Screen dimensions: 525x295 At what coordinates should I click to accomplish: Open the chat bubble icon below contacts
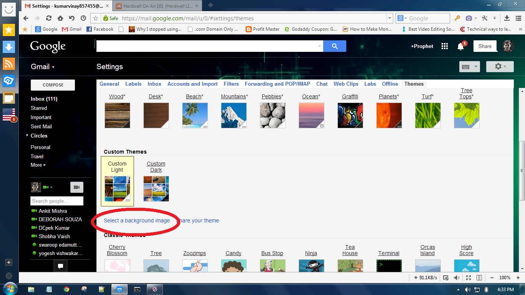pos(60,265)
